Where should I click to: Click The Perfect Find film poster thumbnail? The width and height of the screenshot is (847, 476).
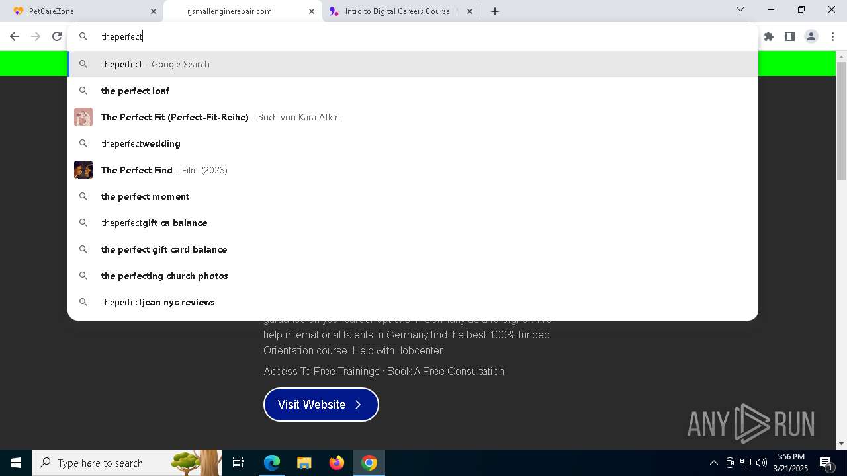[83, 170]
